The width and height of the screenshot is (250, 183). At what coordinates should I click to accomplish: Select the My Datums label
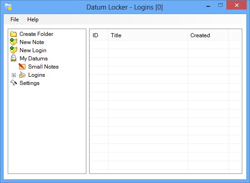[34, 59]
